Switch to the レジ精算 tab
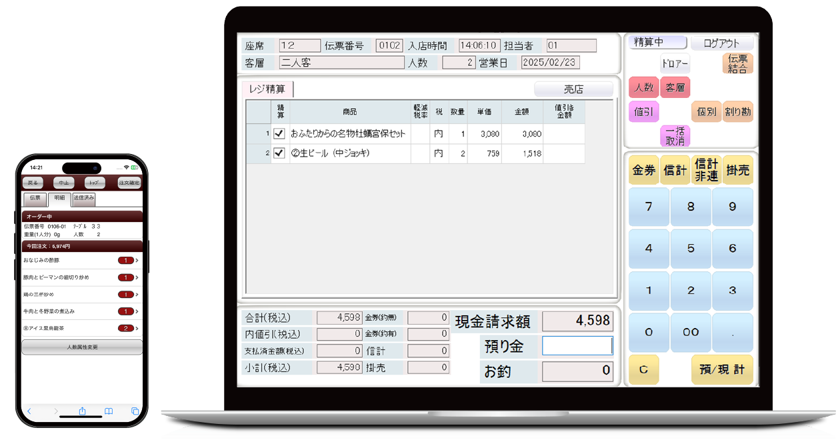The image size is (840, 440). [267, 89]
